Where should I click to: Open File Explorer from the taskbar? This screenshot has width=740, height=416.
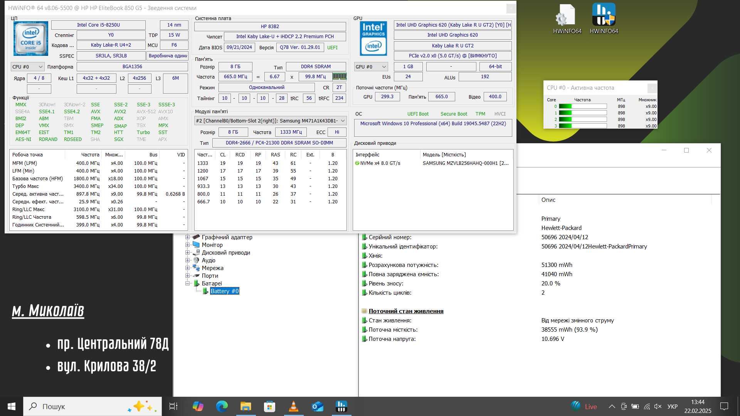pyautogui.click(x=246, y=406)
